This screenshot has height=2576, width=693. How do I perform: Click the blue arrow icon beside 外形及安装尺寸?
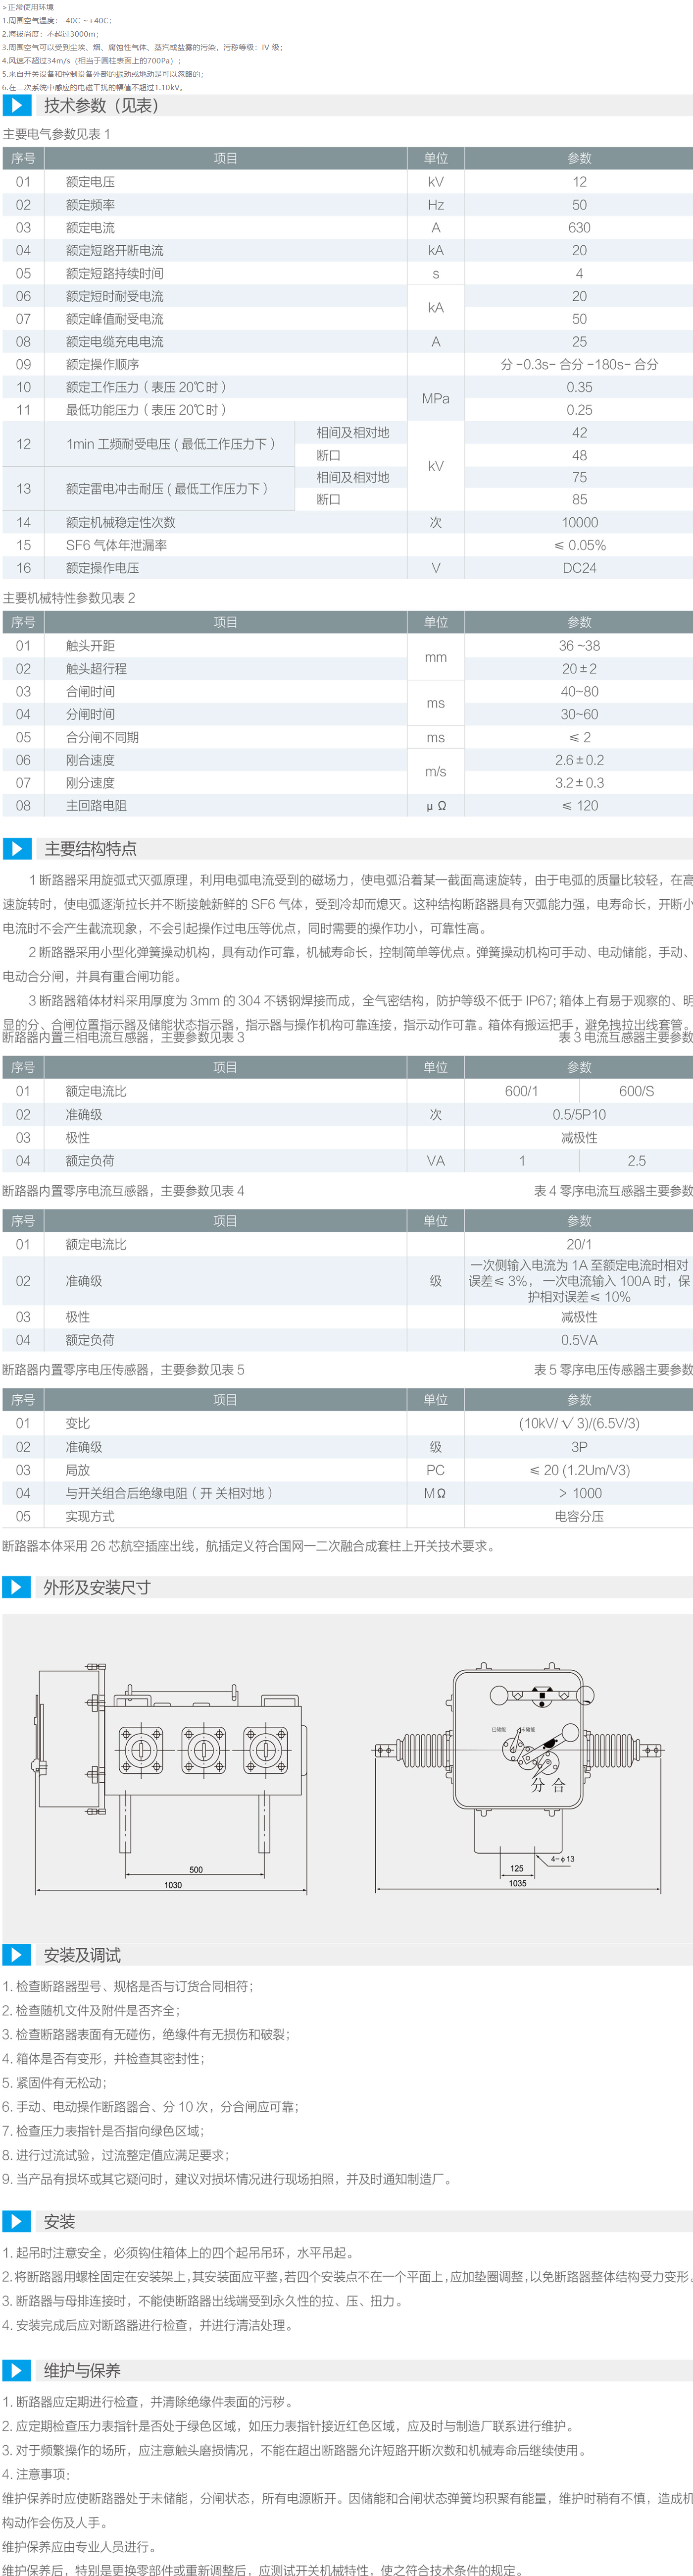click(x=17, y=1587)
